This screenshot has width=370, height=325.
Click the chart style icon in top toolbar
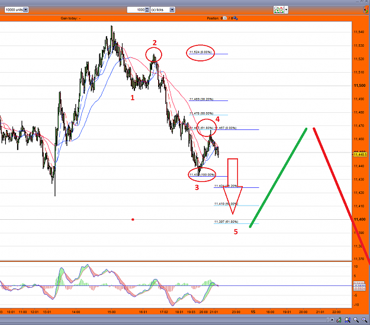tap(279, 9)
